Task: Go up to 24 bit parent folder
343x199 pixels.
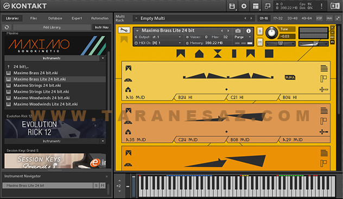Action: pos(55,67)
